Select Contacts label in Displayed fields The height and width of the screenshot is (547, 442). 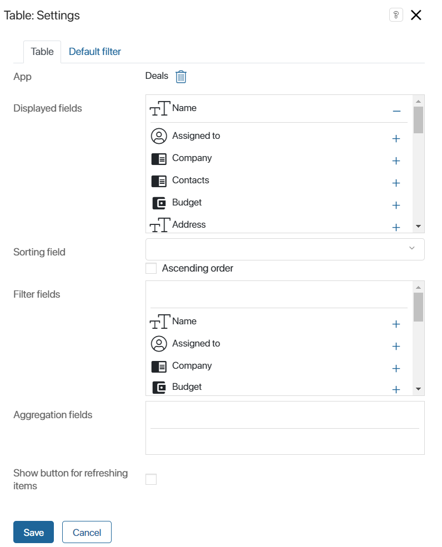coord(190,180)
